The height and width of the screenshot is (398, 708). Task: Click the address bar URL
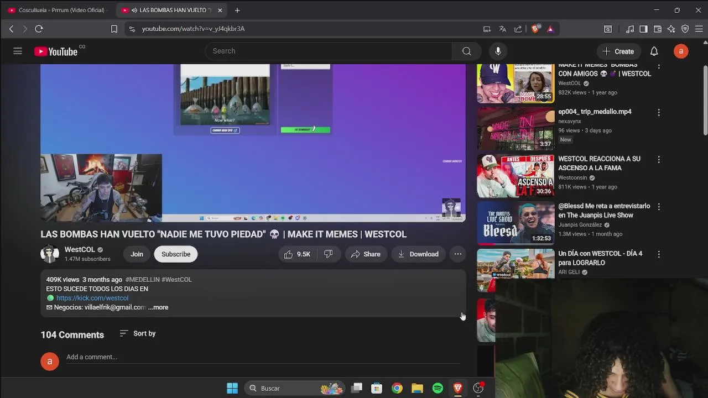(x=194, y=29)
